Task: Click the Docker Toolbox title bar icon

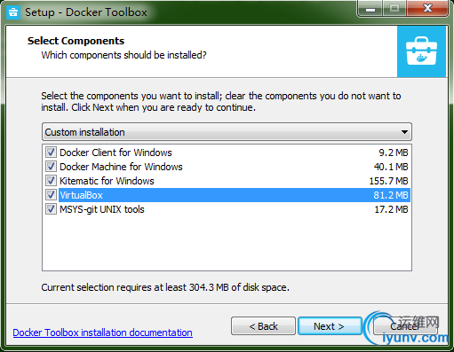Action: (x=13, y=12)
